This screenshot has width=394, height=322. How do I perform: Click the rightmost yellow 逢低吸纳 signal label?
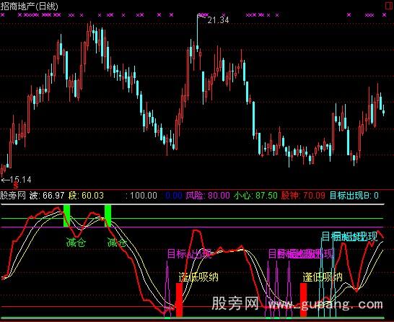[323, 277]
